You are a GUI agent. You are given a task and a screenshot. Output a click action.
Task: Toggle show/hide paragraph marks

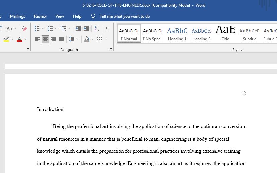[x=107, y=28]
